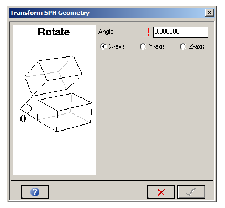
Task: Close the Transform SPH Geometry dialog
Action: 210,13
